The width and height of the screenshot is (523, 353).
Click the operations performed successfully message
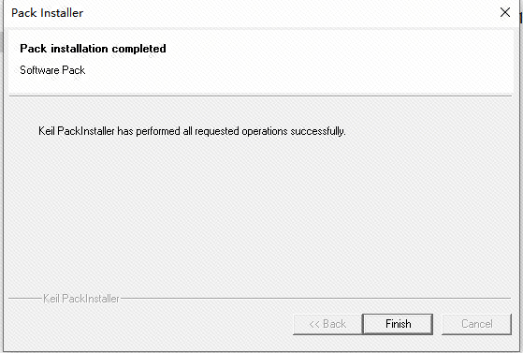192,131
